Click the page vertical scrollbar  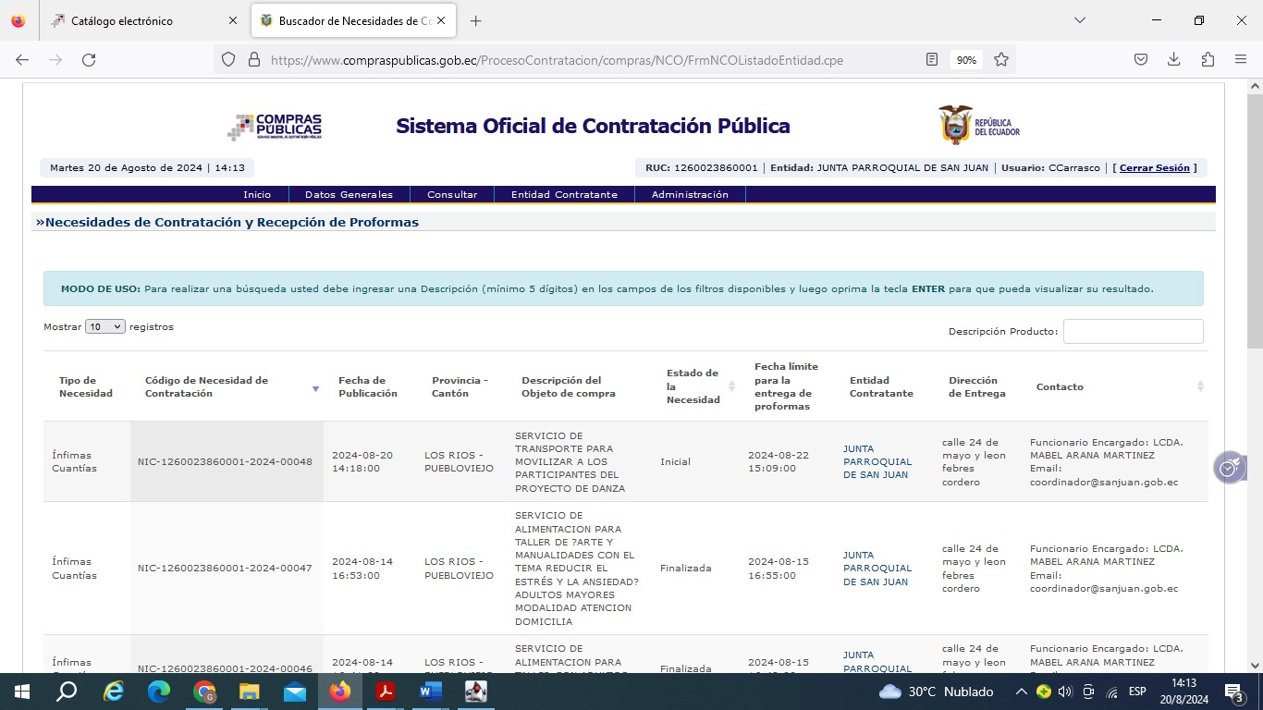pyautogui.click(x=1255, y=370)
